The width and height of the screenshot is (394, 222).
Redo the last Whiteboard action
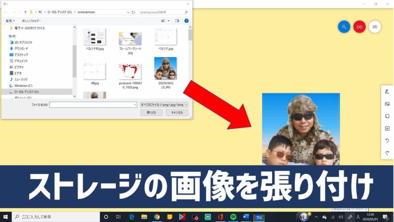click(387, 153)
